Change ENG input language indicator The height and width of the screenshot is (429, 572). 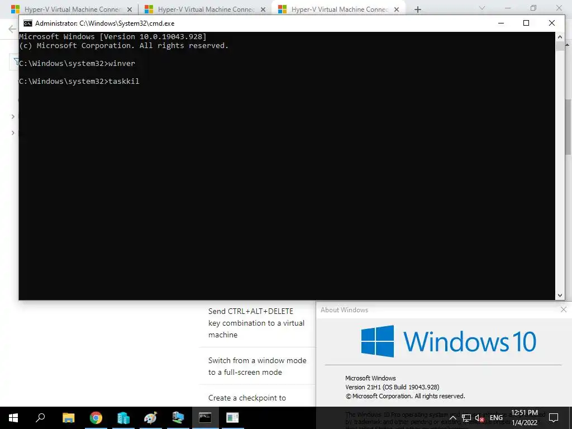[x=496, y=418]
